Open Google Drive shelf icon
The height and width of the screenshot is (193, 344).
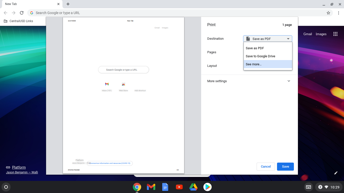coord(193,187)
